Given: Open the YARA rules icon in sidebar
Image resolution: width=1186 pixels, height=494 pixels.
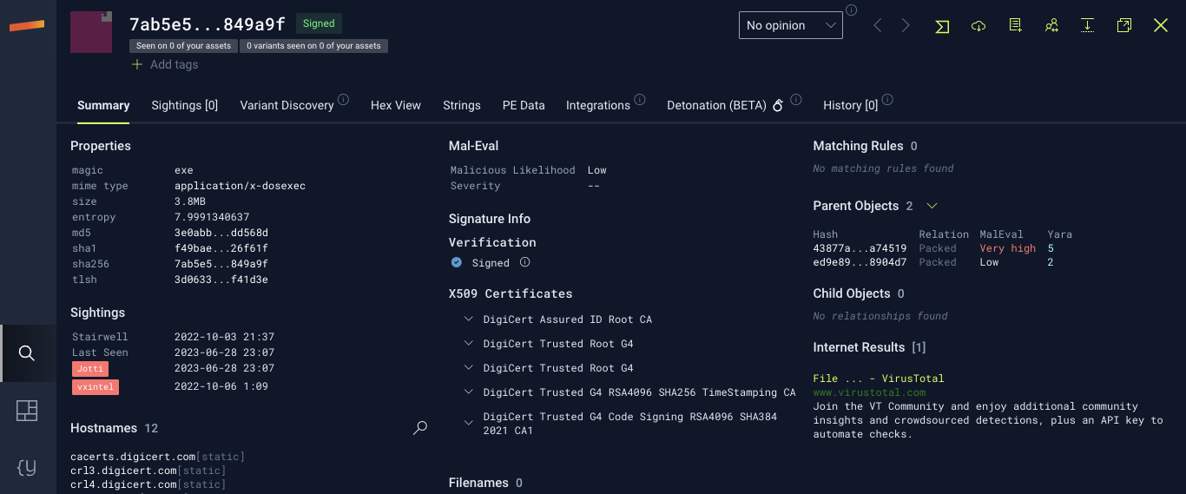Looking at the screenshot, I should point(27,467).
